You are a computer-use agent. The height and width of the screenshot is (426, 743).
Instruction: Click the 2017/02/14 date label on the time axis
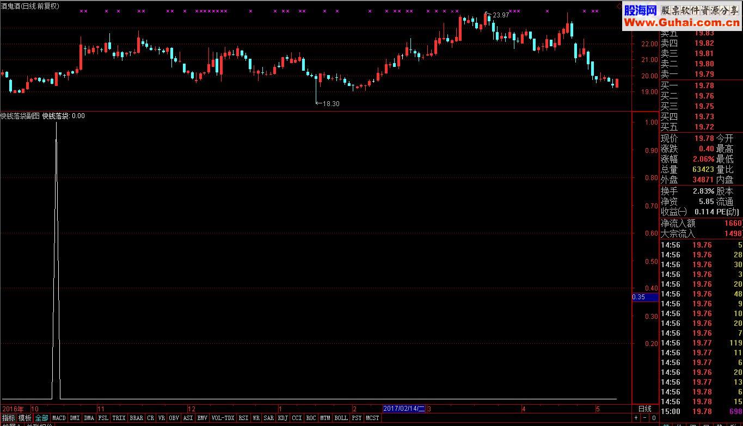coord(404,409)
